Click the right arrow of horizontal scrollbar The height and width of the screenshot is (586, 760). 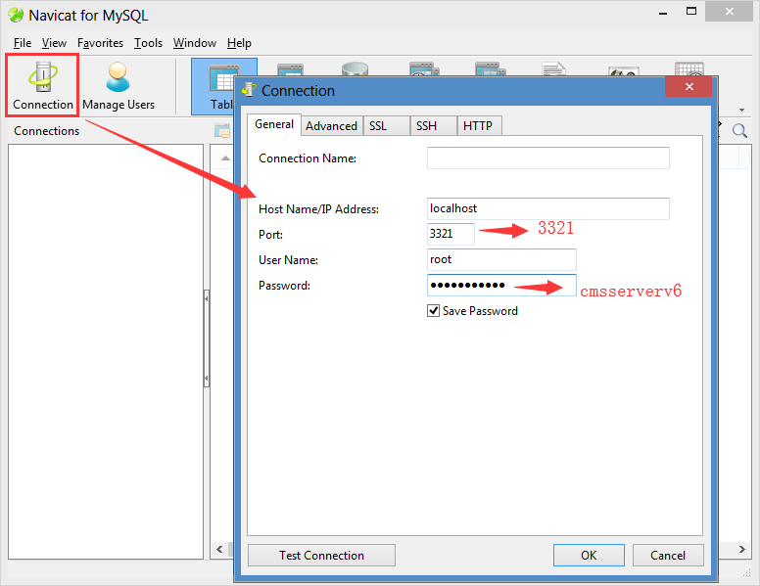(741, 549)
